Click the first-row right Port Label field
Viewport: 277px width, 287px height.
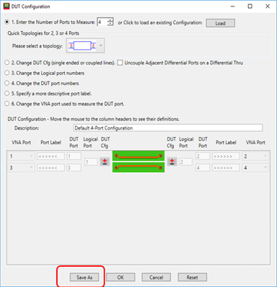(226, 156)
